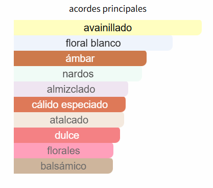This screenshot has width=213, height=188.
Task: Click the ámbar accord bar
Action: point(80,58)
